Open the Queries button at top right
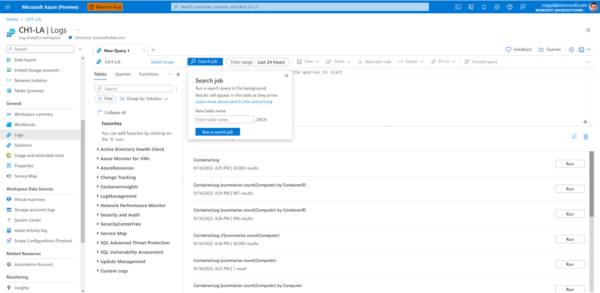This screenshot has height=293, width=600. pyautogui.click(x=550, y=49)
